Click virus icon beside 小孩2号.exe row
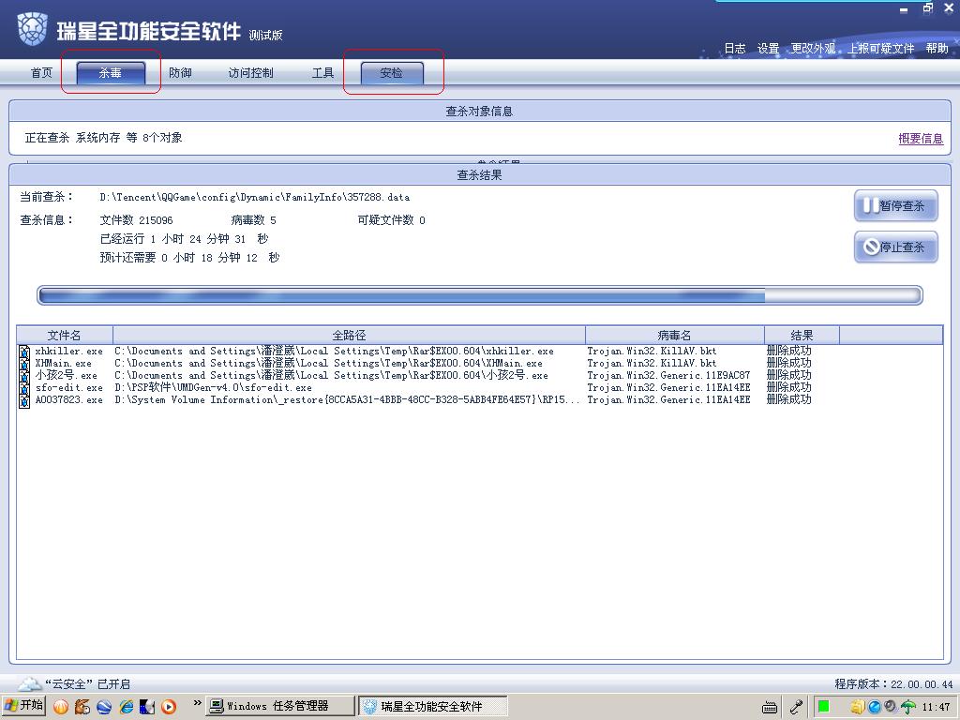 coord(24,376)
